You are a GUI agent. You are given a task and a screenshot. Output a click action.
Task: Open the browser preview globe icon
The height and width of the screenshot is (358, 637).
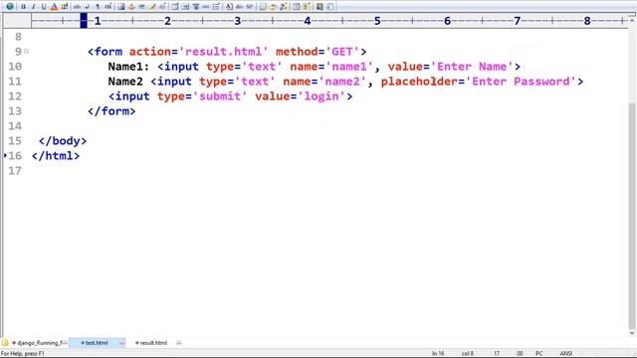pos(10,6)
